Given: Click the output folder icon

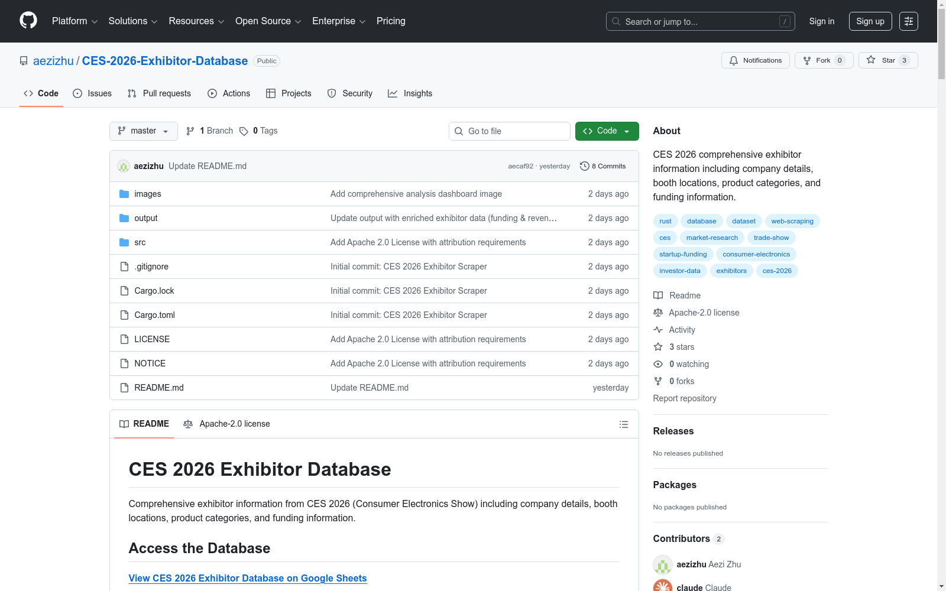Looking at the screenshot, I should pyautogui.click(x=124, y=218).
